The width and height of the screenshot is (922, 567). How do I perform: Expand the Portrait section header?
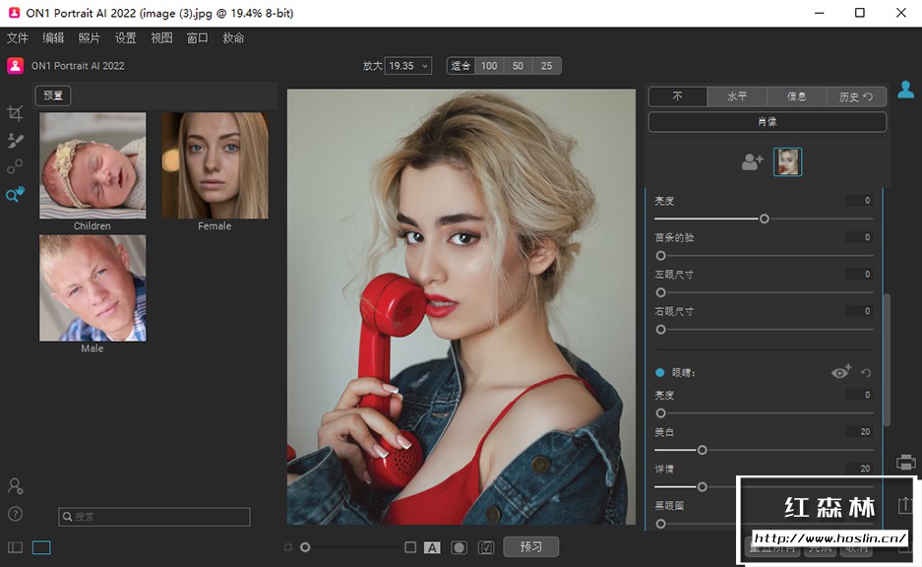pos(767,122)
